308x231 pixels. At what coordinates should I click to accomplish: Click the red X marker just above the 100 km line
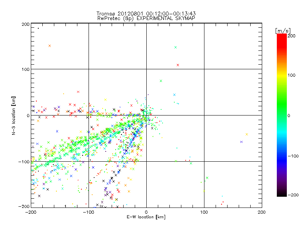178,65
